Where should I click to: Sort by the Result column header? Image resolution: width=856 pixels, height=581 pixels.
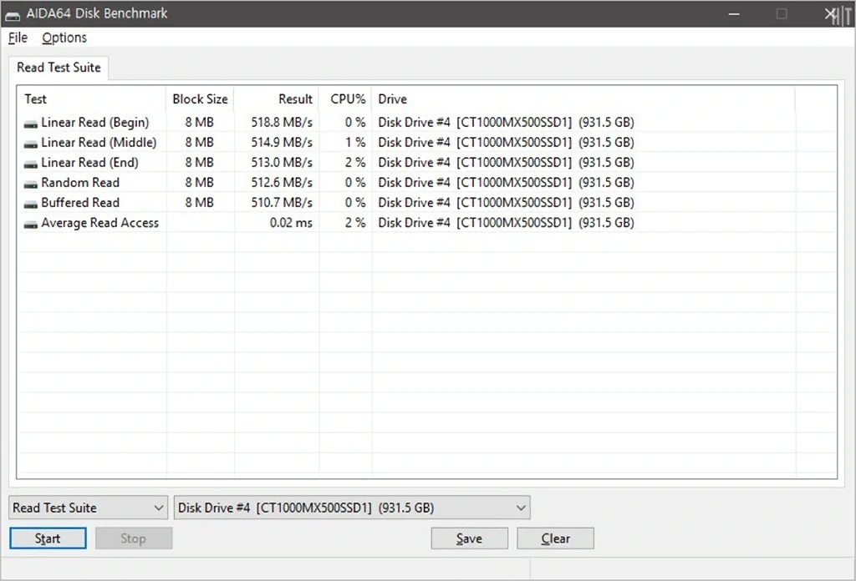click(277, 99)
